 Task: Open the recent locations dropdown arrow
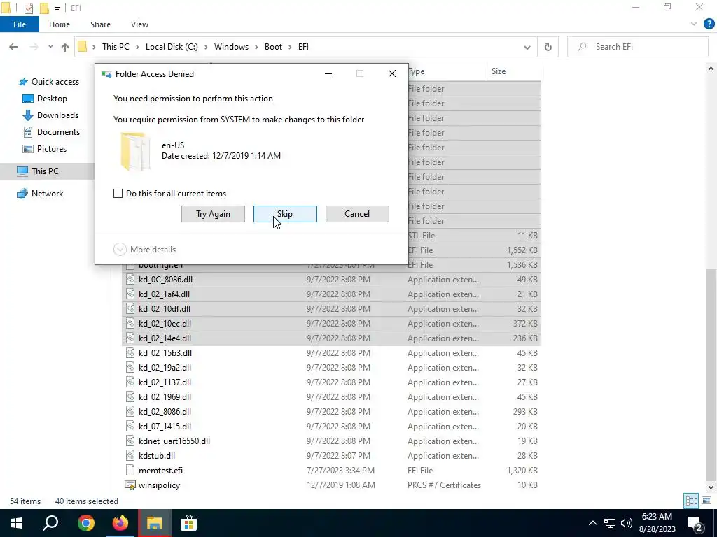50,47
